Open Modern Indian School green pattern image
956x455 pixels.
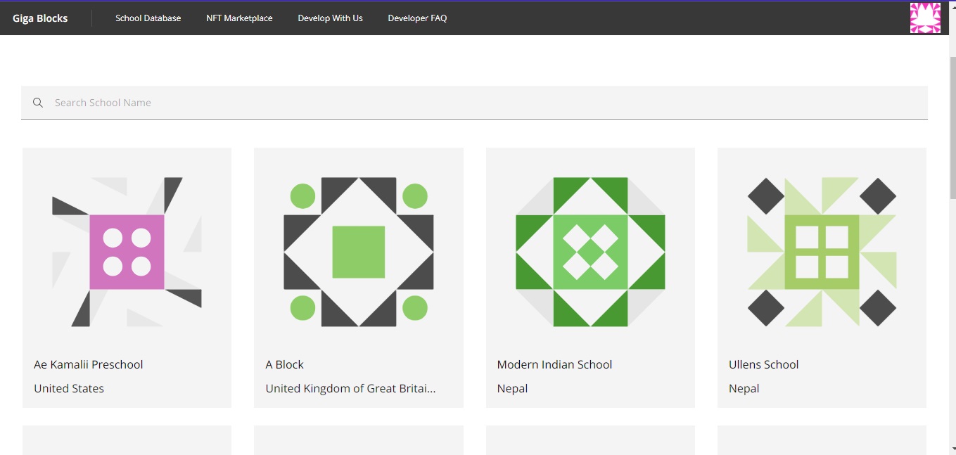(x=590, y=252)
